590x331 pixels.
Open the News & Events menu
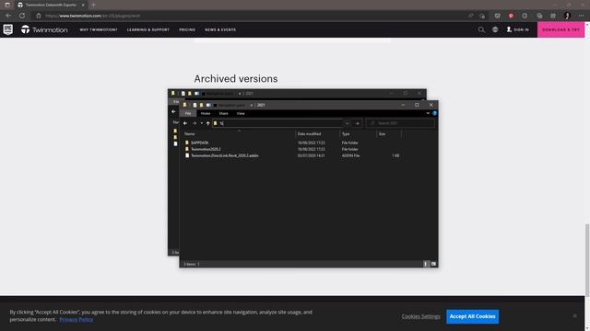tap(220, 29)
